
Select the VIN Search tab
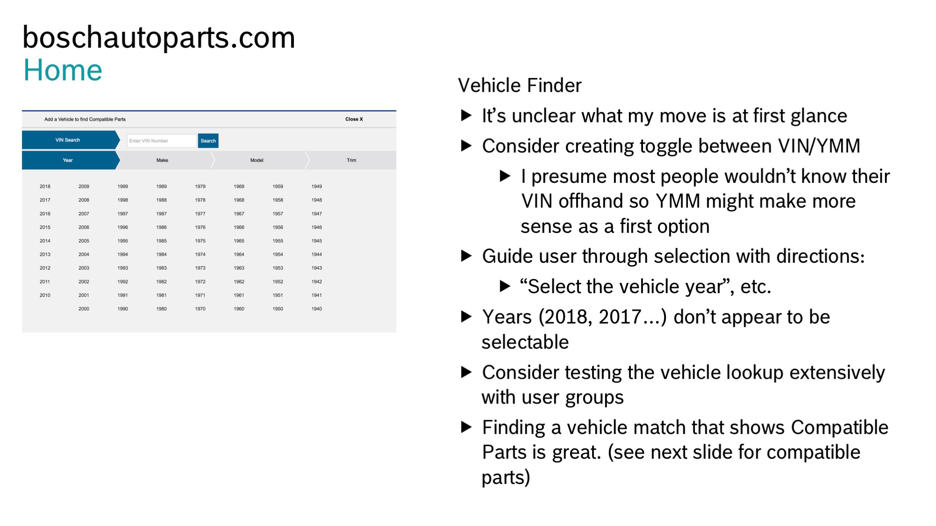[x=68, y=140]
